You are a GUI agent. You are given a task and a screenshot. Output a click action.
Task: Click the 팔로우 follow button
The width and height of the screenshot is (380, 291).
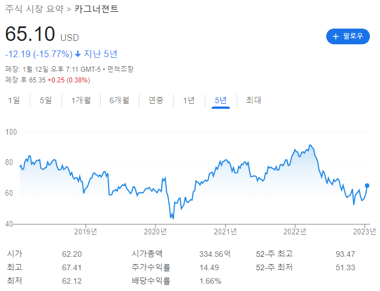(348, 36)
